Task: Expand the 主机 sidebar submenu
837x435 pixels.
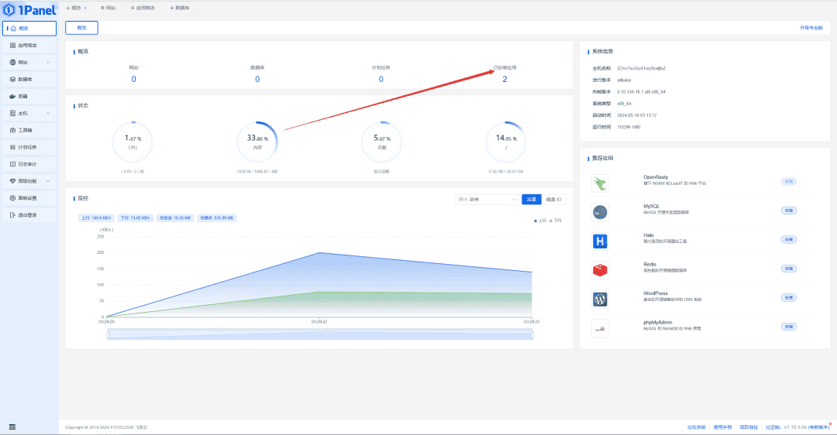Action: click(29, 113)
